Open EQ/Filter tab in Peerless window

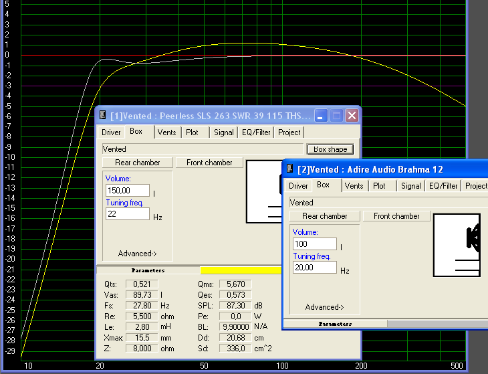[x=256, y=132]
